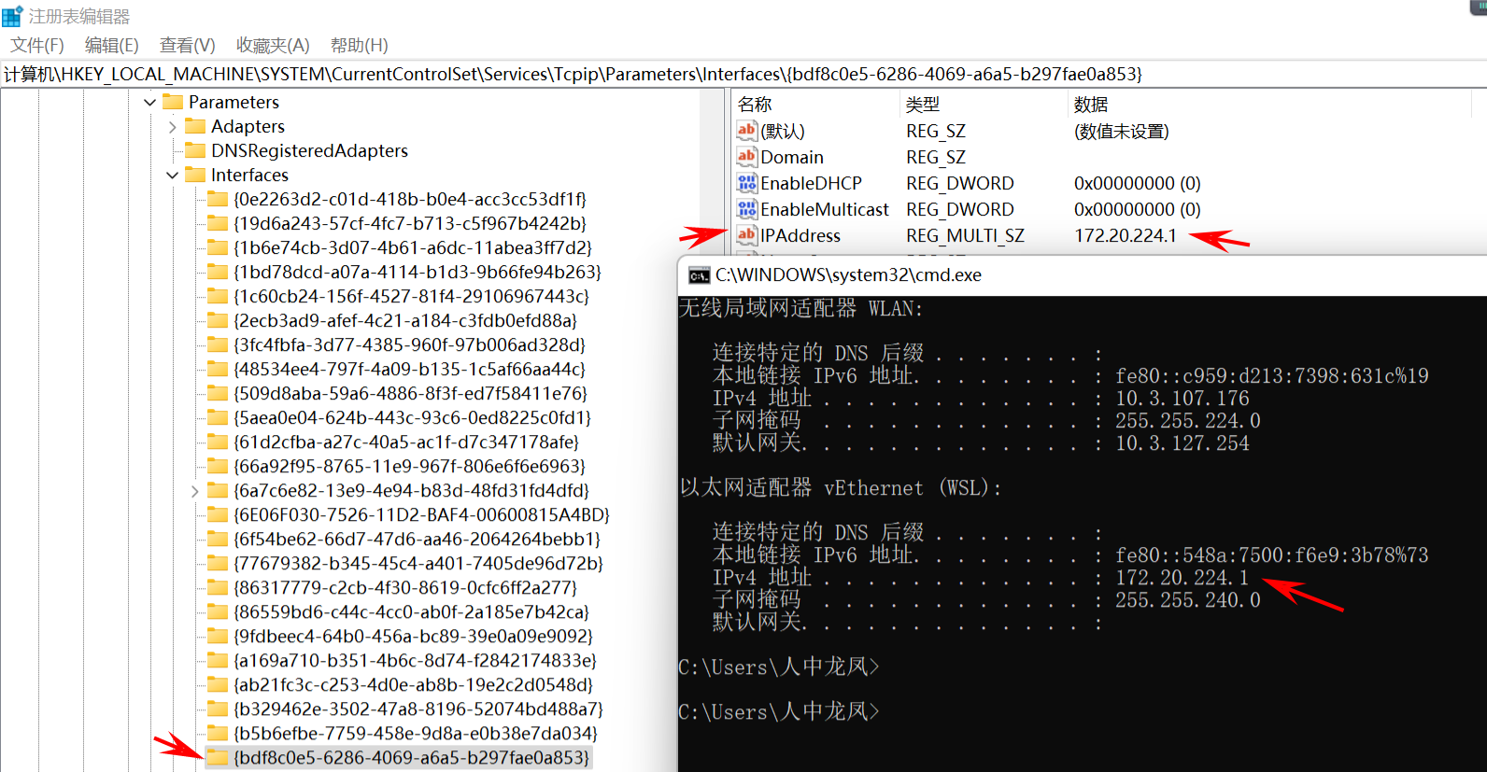The image size is (1487, 772).
Task: Select the {bdf8c0e5-6286-4069...} registry key
Action: point(411,757)
